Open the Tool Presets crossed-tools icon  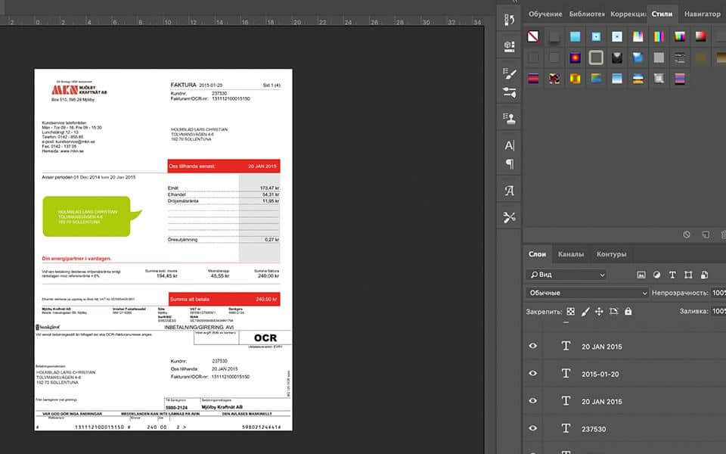[x=509, y=217]
